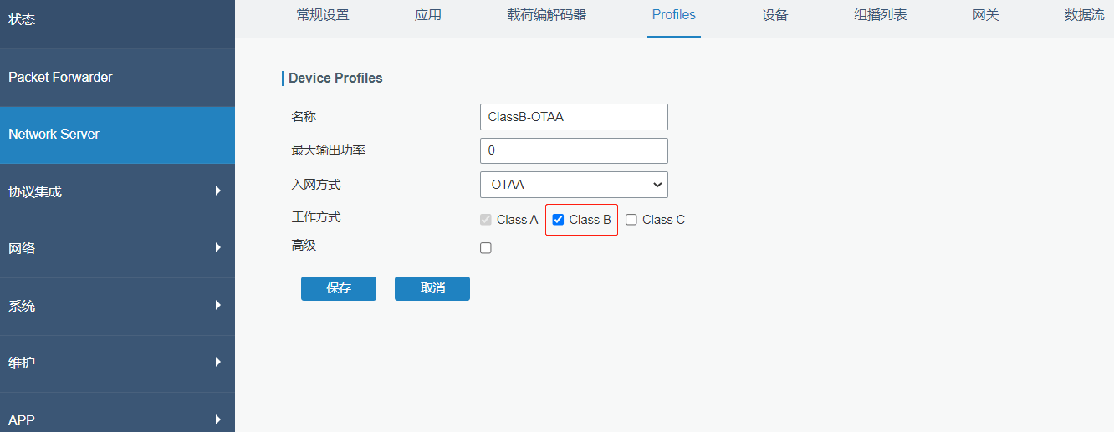Expand the APP sidebar arrow
This screenshot has width=1114, height=432.
[x=217, y=419]
